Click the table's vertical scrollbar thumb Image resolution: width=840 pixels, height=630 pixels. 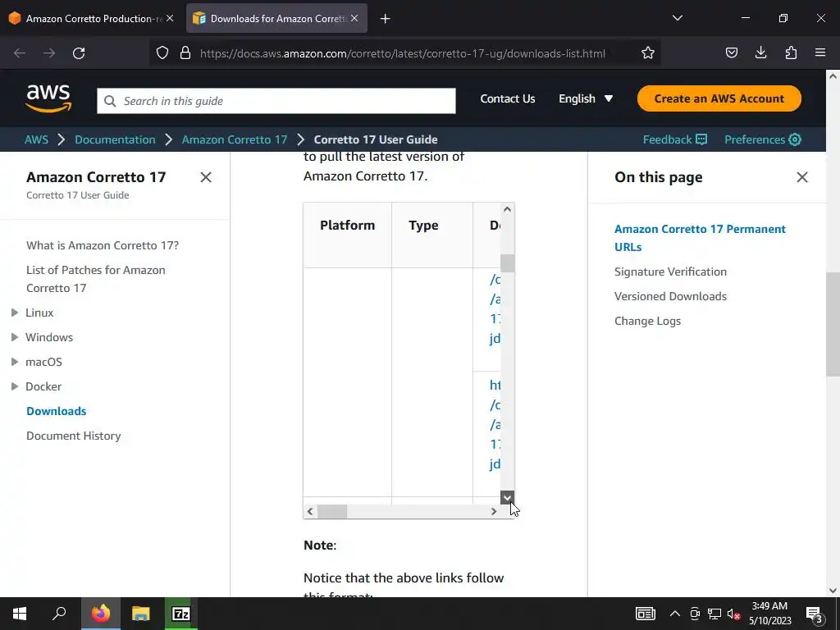[x=507, y=263]
